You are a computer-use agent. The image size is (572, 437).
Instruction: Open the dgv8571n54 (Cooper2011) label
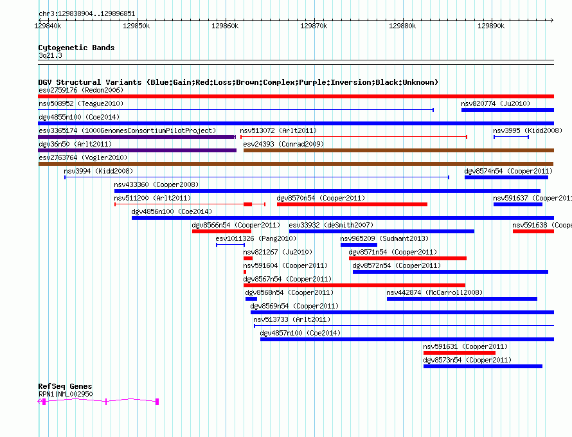pyautogui.click(x=393, y=252)
